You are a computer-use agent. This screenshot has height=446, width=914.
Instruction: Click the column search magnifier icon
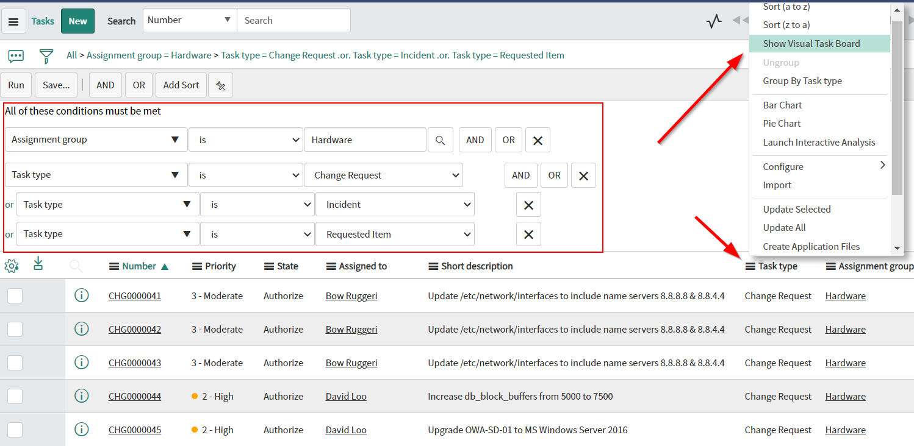[x=76, y=266]
